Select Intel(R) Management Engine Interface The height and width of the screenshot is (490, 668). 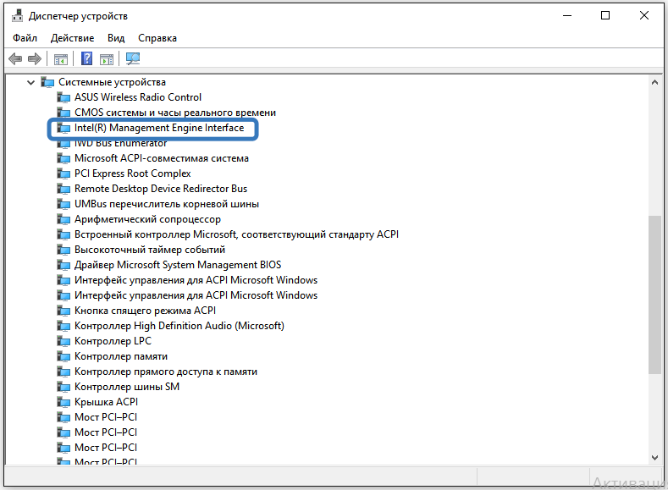(x=159, y=128)
